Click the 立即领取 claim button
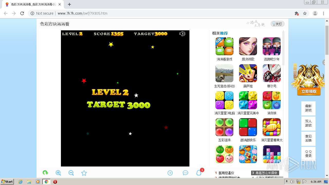This screenshot has width=329, height=185. click(309, 91)
